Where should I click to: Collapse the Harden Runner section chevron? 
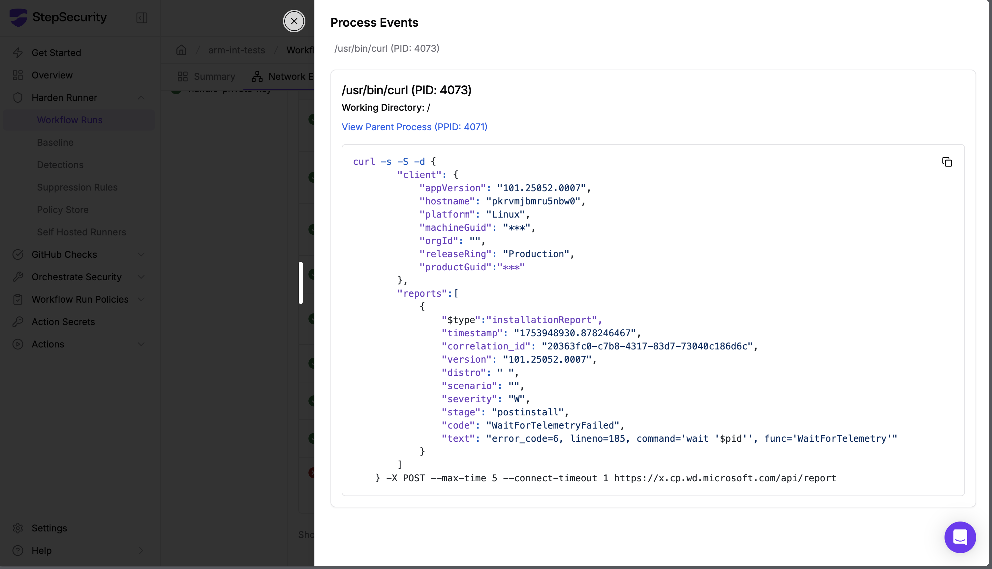pyautogui.click(x=141, y=97)
